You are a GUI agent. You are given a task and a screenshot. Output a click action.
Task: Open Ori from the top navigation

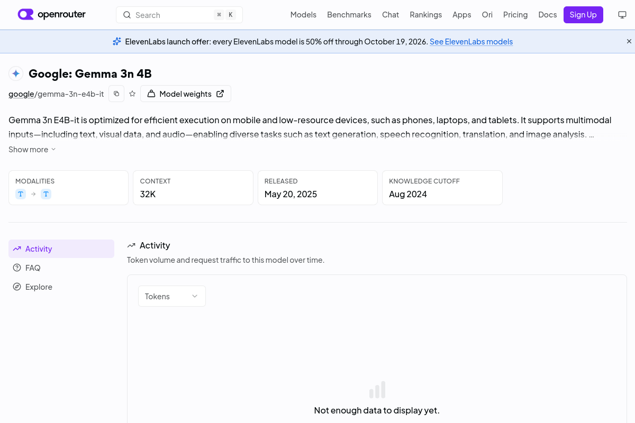coord(487,15)
